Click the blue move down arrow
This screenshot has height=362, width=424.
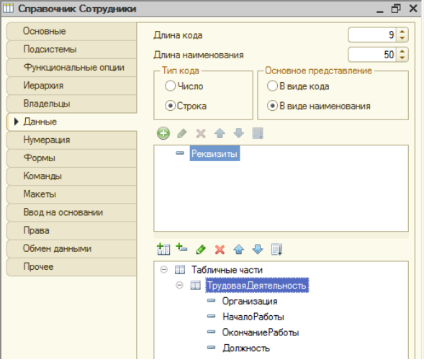(x=258, y=249)
